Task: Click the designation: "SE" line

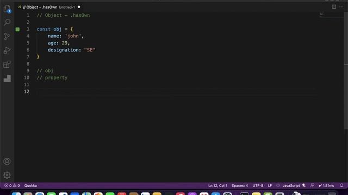Action: point(71,50)
